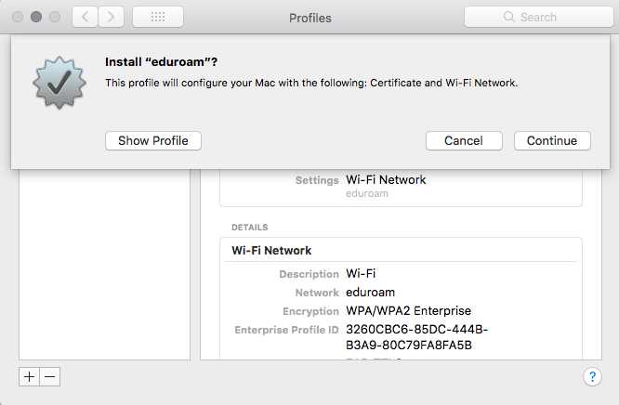Image resolution: width=619 pixels, height=405 pixels.
Task: Click the verified checkmark seal icon
Action: [x=59, y=83]
